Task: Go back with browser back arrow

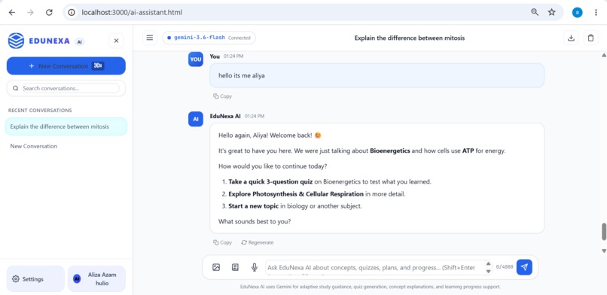Action: [x=12, y=12]
